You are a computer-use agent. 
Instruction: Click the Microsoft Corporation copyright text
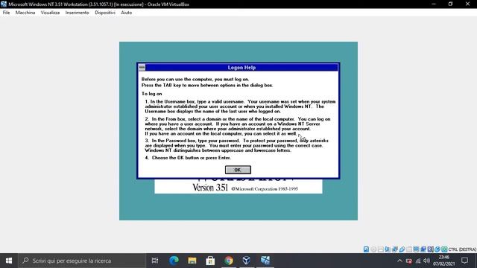[x=265, y=188]
